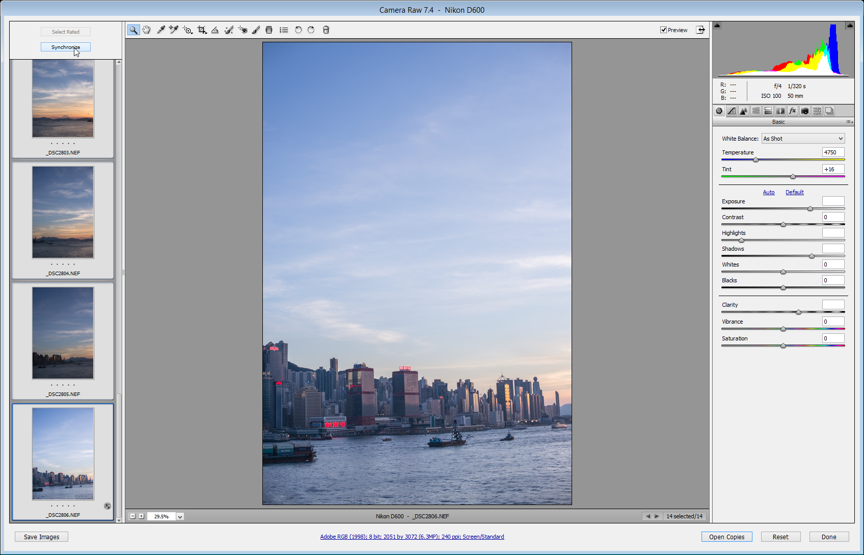Open the Basic panel flyout menu

(x=849, y=122)
